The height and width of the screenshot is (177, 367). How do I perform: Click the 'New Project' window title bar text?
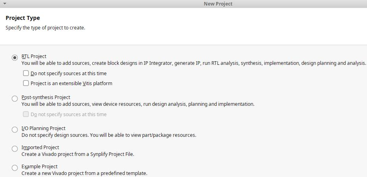pyautogui.click(x=218, y=4)
